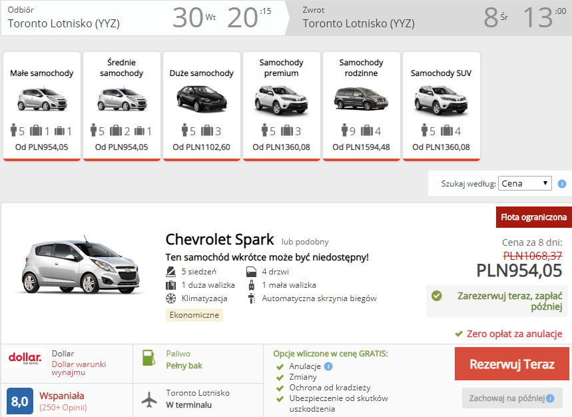Image resolution: width=572 pixels, height=417 pixels.
Task: Click the green fuel pump icon
Action: [148, 358]
